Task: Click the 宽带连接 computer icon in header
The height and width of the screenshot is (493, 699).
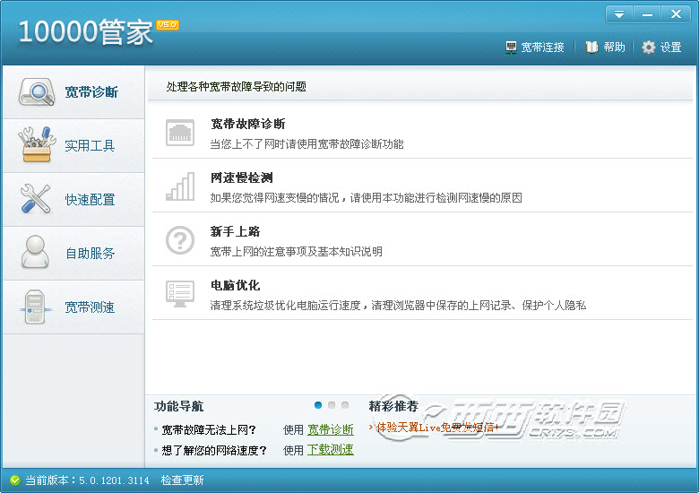Action: (x=511, y=48)
